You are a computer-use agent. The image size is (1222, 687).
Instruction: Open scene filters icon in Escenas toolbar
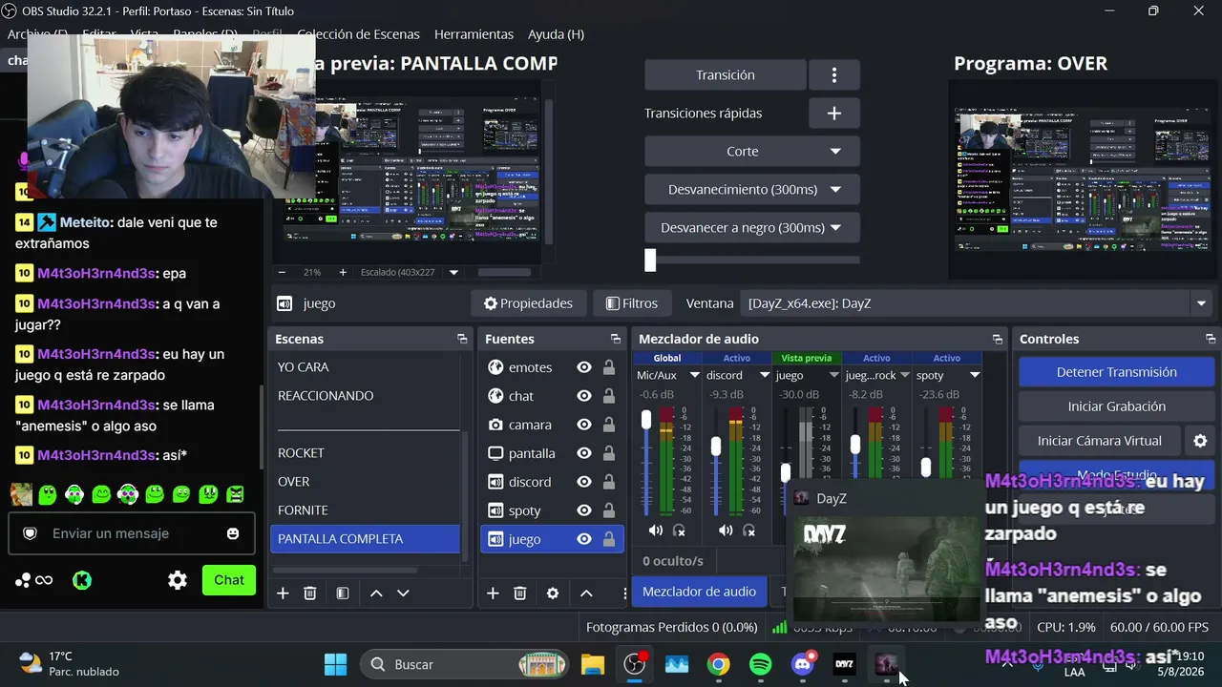(x=343, y=593)
